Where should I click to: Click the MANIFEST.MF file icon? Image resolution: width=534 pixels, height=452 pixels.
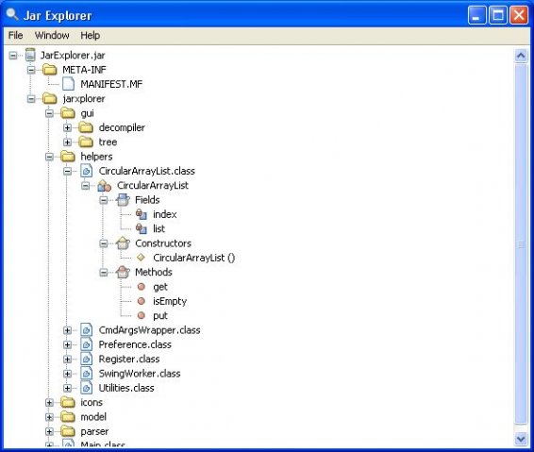[69, 84]
